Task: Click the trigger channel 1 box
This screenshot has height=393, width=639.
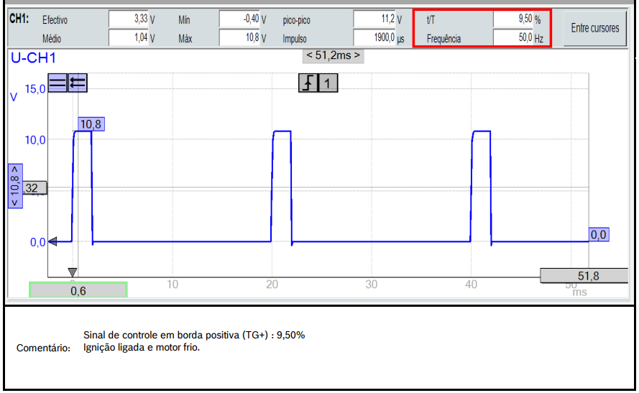Action: 328,83
